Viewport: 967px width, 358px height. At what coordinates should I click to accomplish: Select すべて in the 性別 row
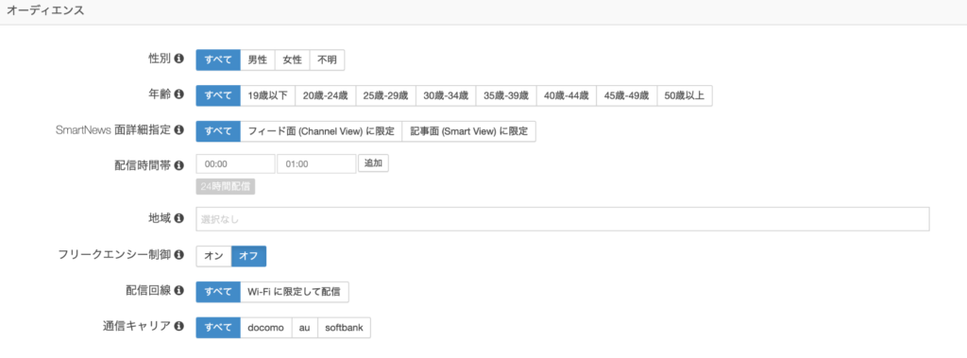click(218, 60)
